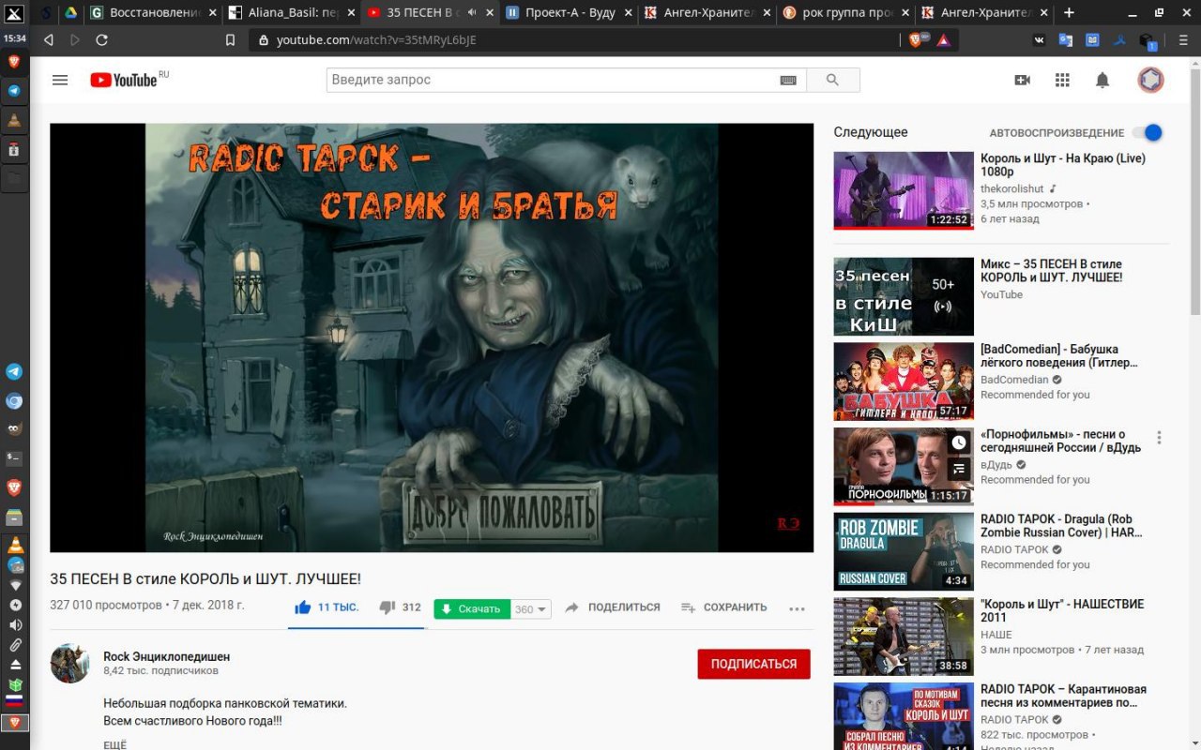Dislike the video with thumbs down
Image resolution: width=1201 pixels, height=750 pixels.
point(387,607)
